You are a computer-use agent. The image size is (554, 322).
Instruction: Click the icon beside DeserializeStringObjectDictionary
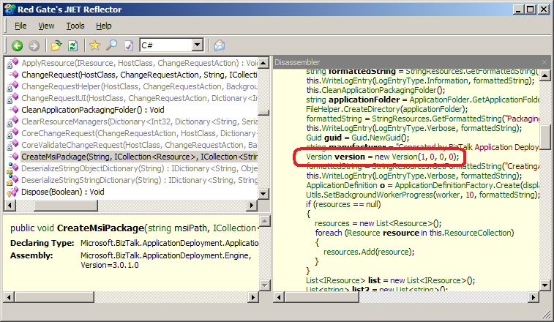pyautogui.click(x=12, y=168)
